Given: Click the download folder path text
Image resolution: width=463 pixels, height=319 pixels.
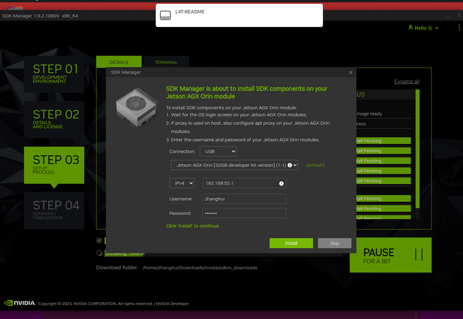Looking at the screenshot, I should 200,268.
